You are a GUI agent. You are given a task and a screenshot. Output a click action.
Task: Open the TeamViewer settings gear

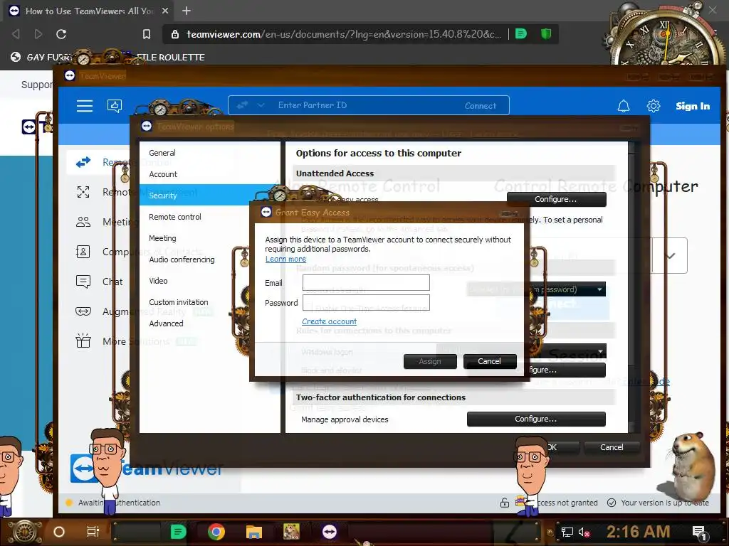click(x=654, y=106)
